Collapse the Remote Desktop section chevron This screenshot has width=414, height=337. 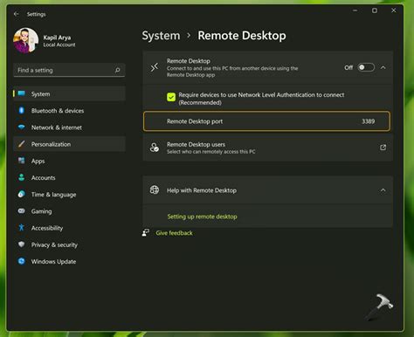[383, 67]
